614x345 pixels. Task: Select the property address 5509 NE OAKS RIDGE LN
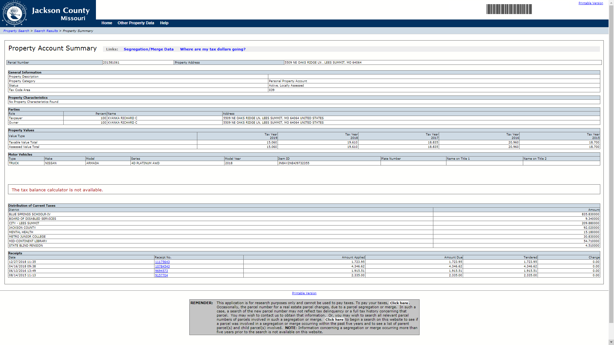click(x=323, y=63)
